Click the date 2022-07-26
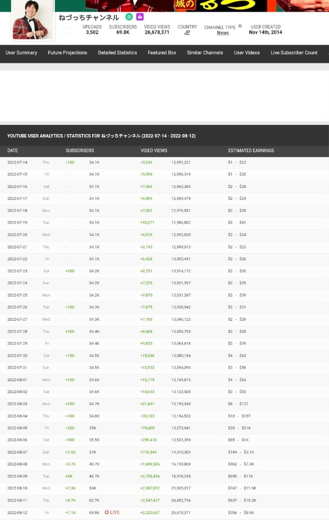Image resolution: width=329 pixels, height=520 pixels. [x=17, y=307]
